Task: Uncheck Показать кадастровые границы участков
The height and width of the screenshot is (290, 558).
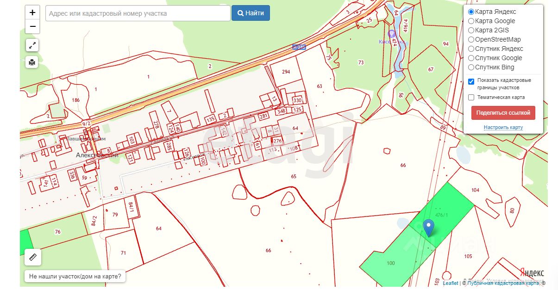Action: tap(471, 81)
